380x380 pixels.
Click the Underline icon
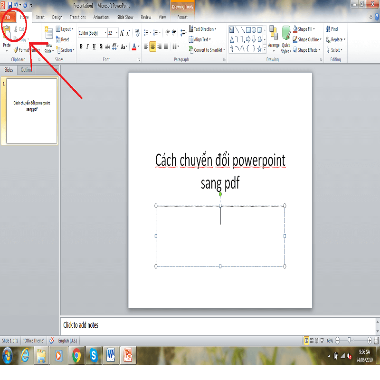point(94,47)
